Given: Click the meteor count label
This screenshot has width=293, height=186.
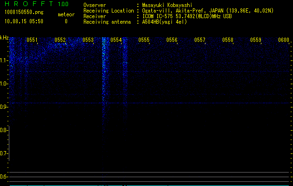Looking at the screenshot, I should coord(66,14).
